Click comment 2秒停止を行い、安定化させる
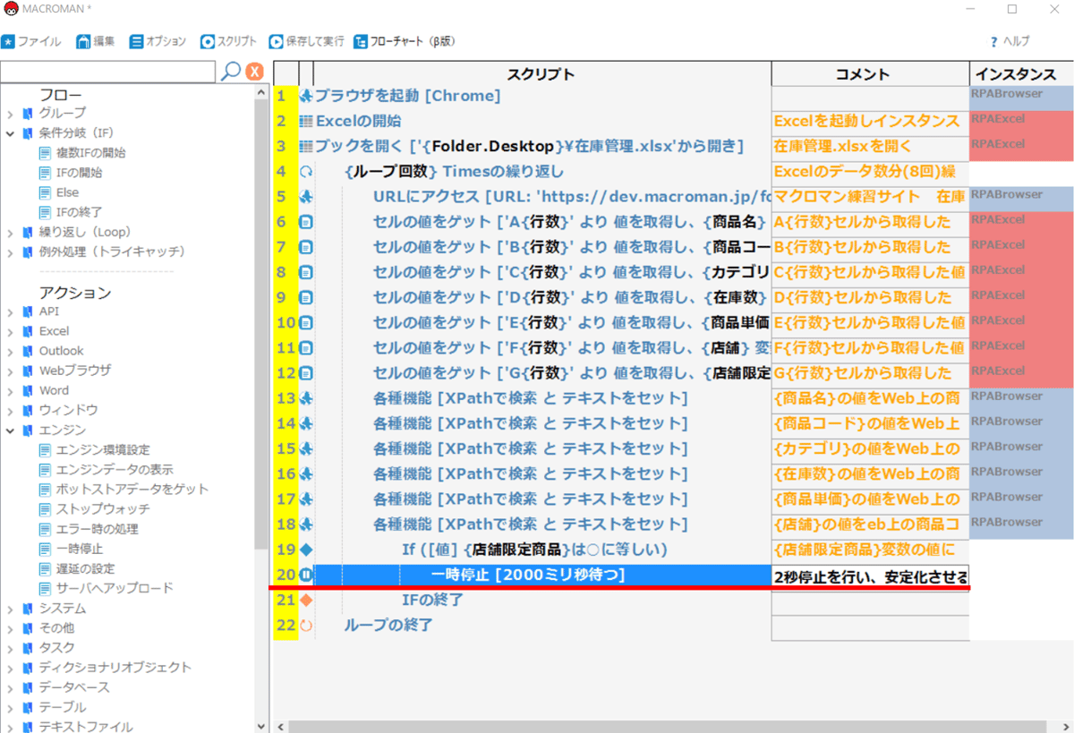The width and height of the screenshot is (1074, 733). tap(870, 576)
